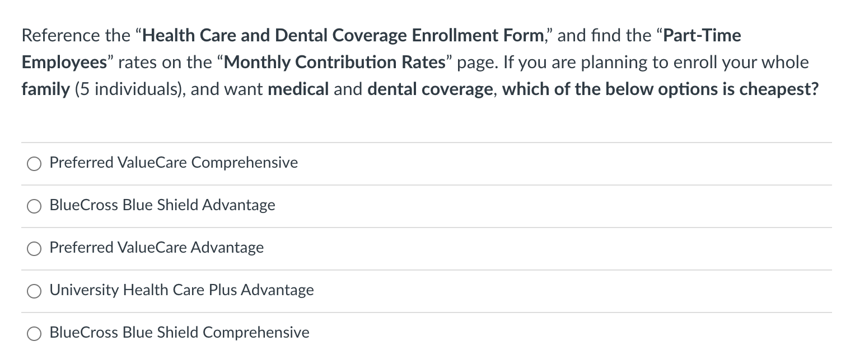
Task: Click the "University Health Care Plus Advantage" text
Action: [181, 290]
